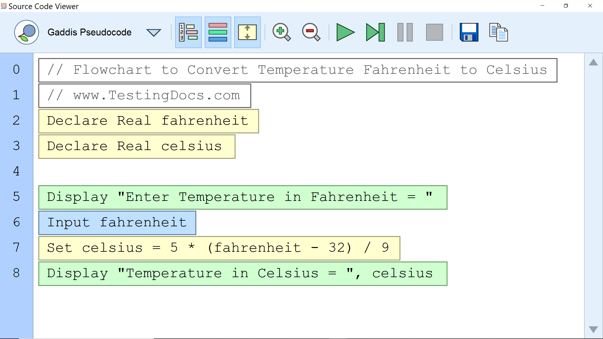This screenshot has height=339, width=603.
Task: Zoom in with the plus magnifier
Action: [281, 32]
